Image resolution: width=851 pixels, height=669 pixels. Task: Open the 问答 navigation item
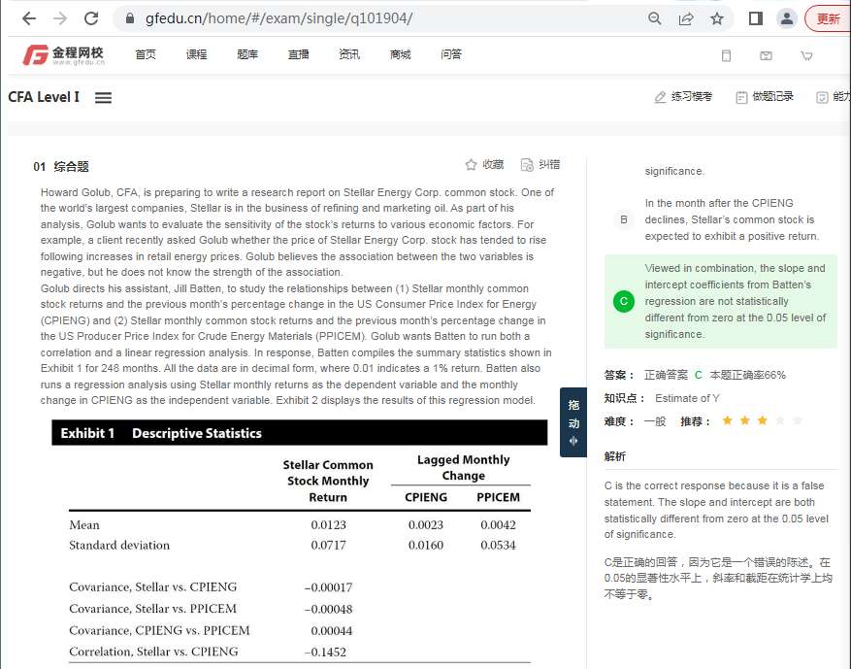pos(451,54)
